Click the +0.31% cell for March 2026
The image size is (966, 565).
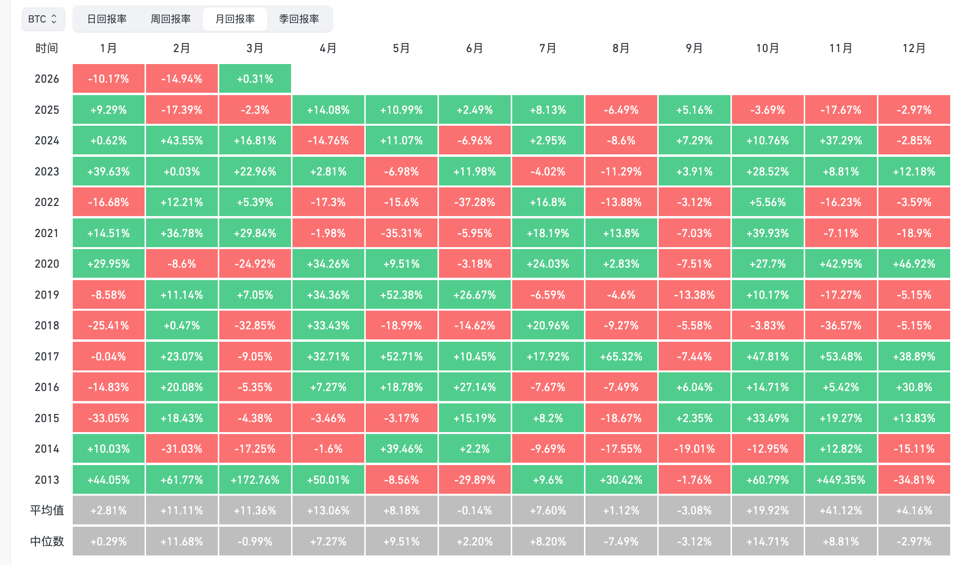255,79
